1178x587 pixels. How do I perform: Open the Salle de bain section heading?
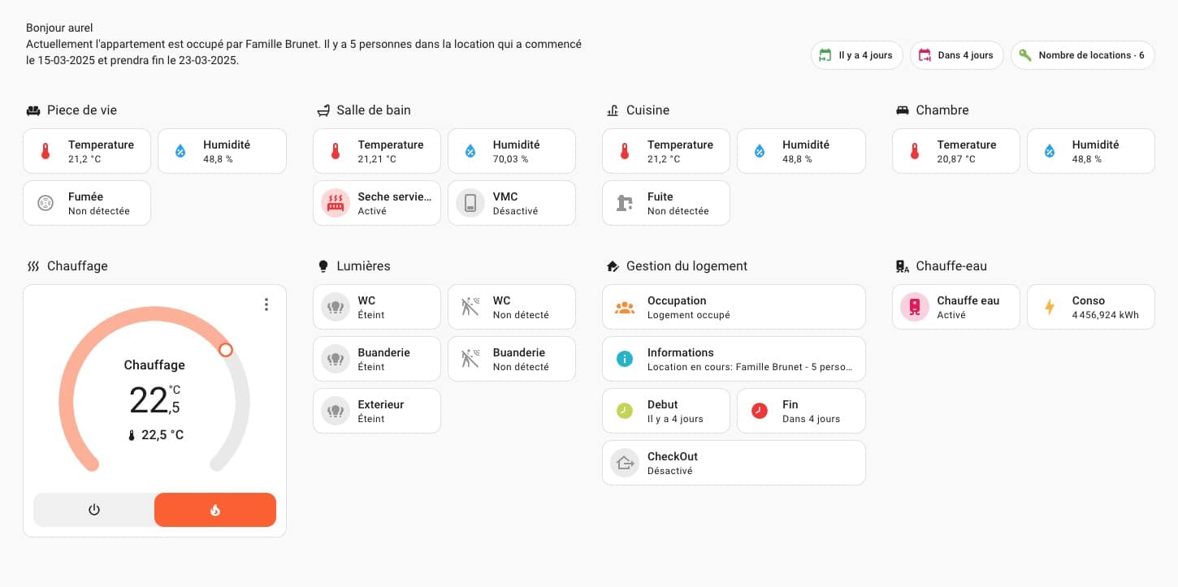374,110
